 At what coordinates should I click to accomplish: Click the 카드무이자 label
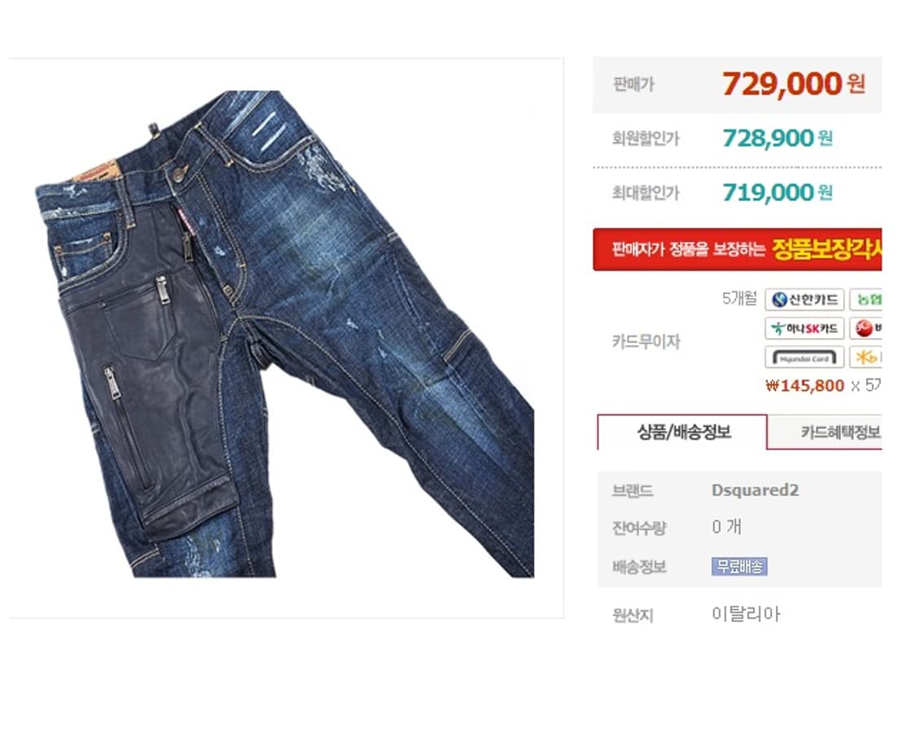(646, 341)
